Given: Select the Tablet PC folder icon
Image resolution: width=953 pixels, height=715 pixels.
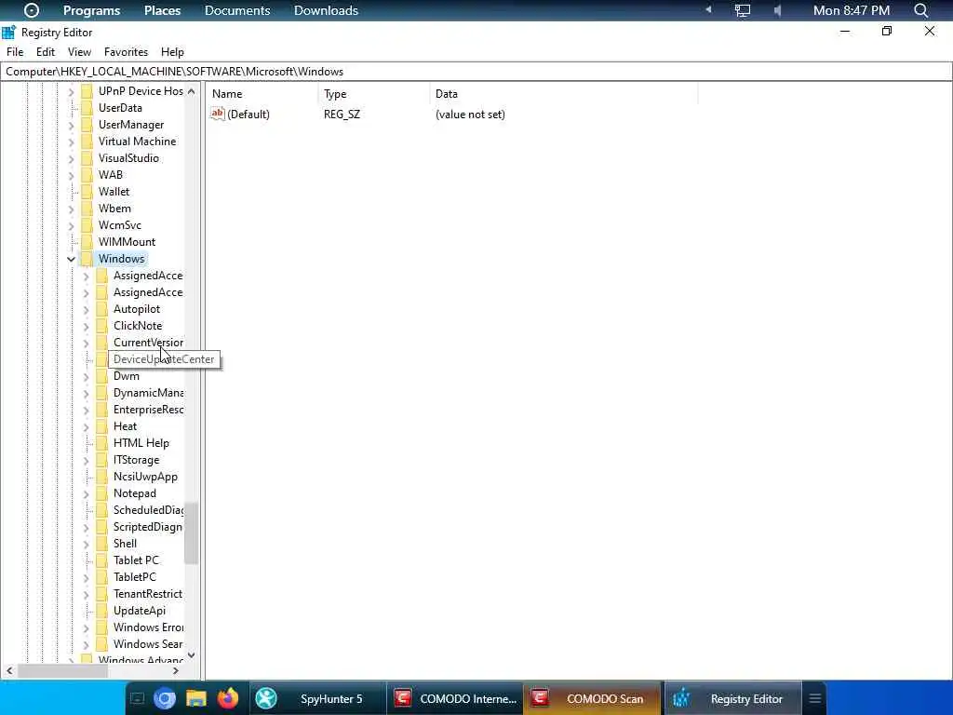Looking at the screenshot, I should 101,560.
